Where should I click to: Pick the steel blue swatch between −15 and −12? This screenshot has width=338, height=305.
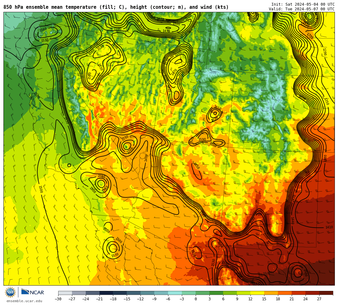tap(134, 293)
